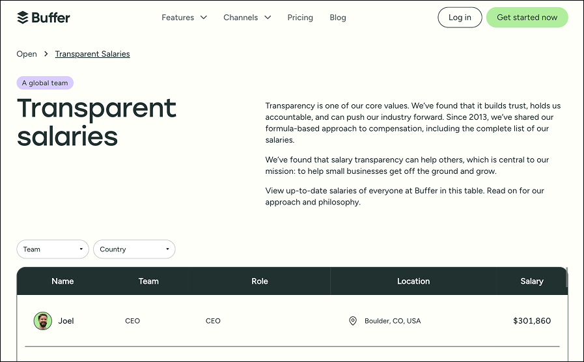Click the Role column header
The image size is (584, 362).
(x=260, y=281)
